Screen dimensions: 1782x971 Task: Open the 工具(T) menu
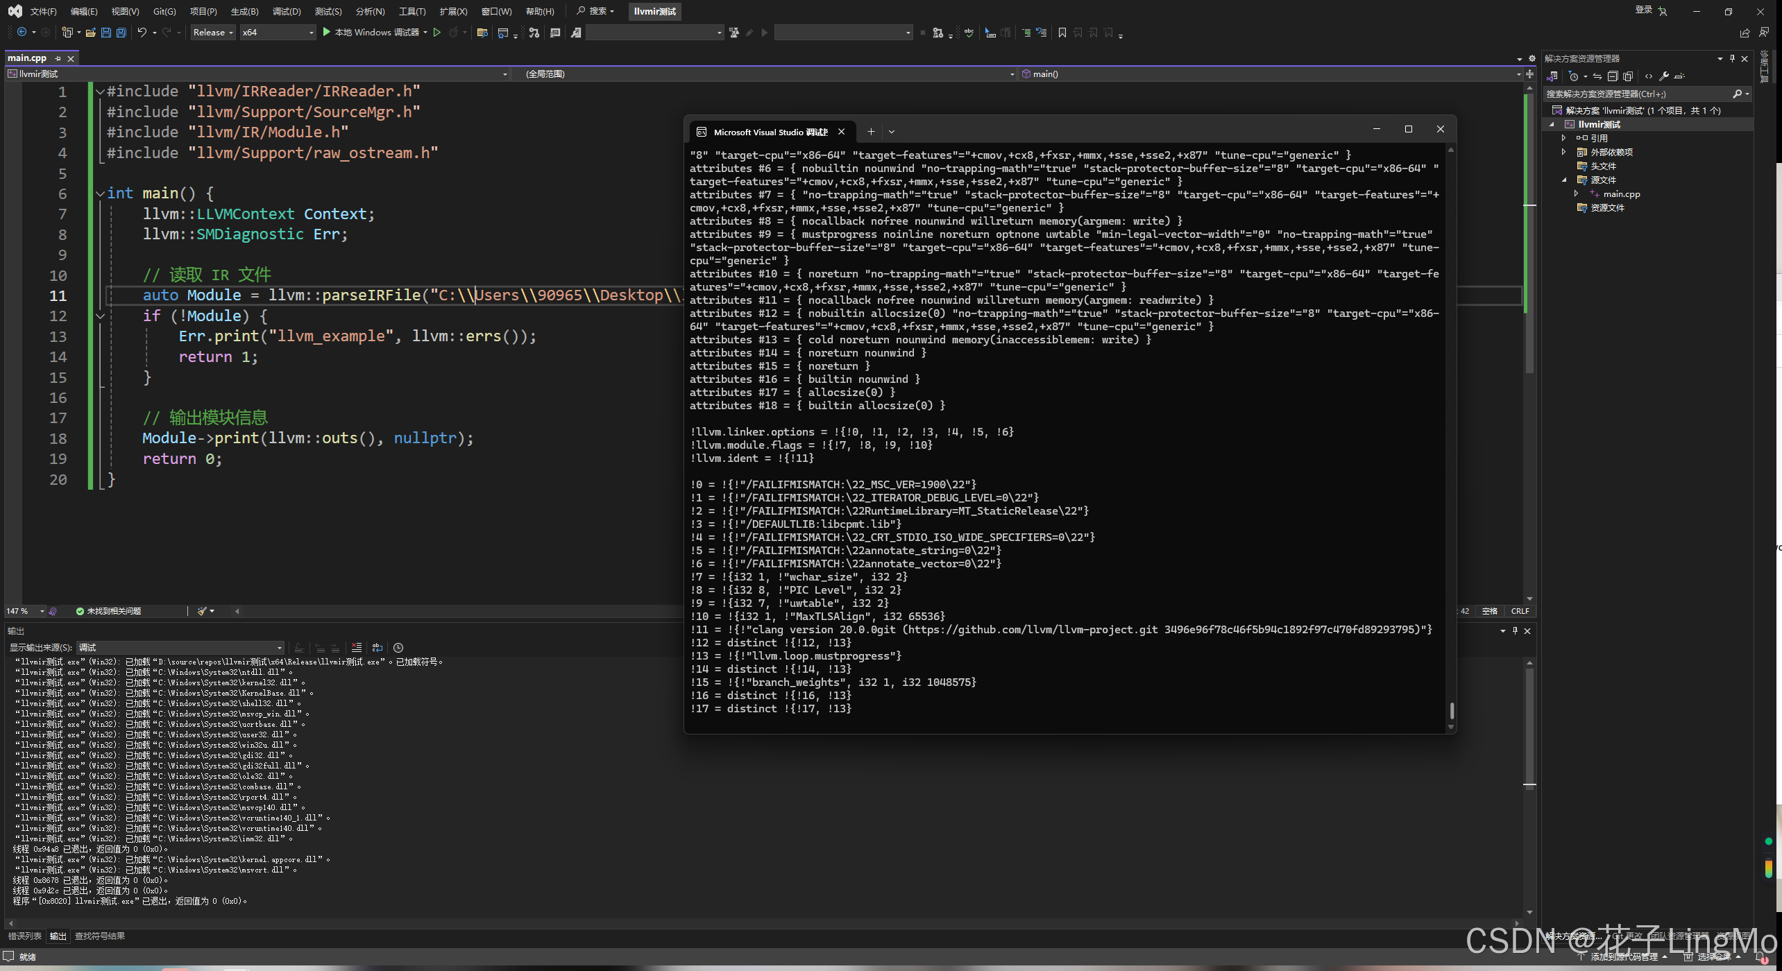(412, 11)
